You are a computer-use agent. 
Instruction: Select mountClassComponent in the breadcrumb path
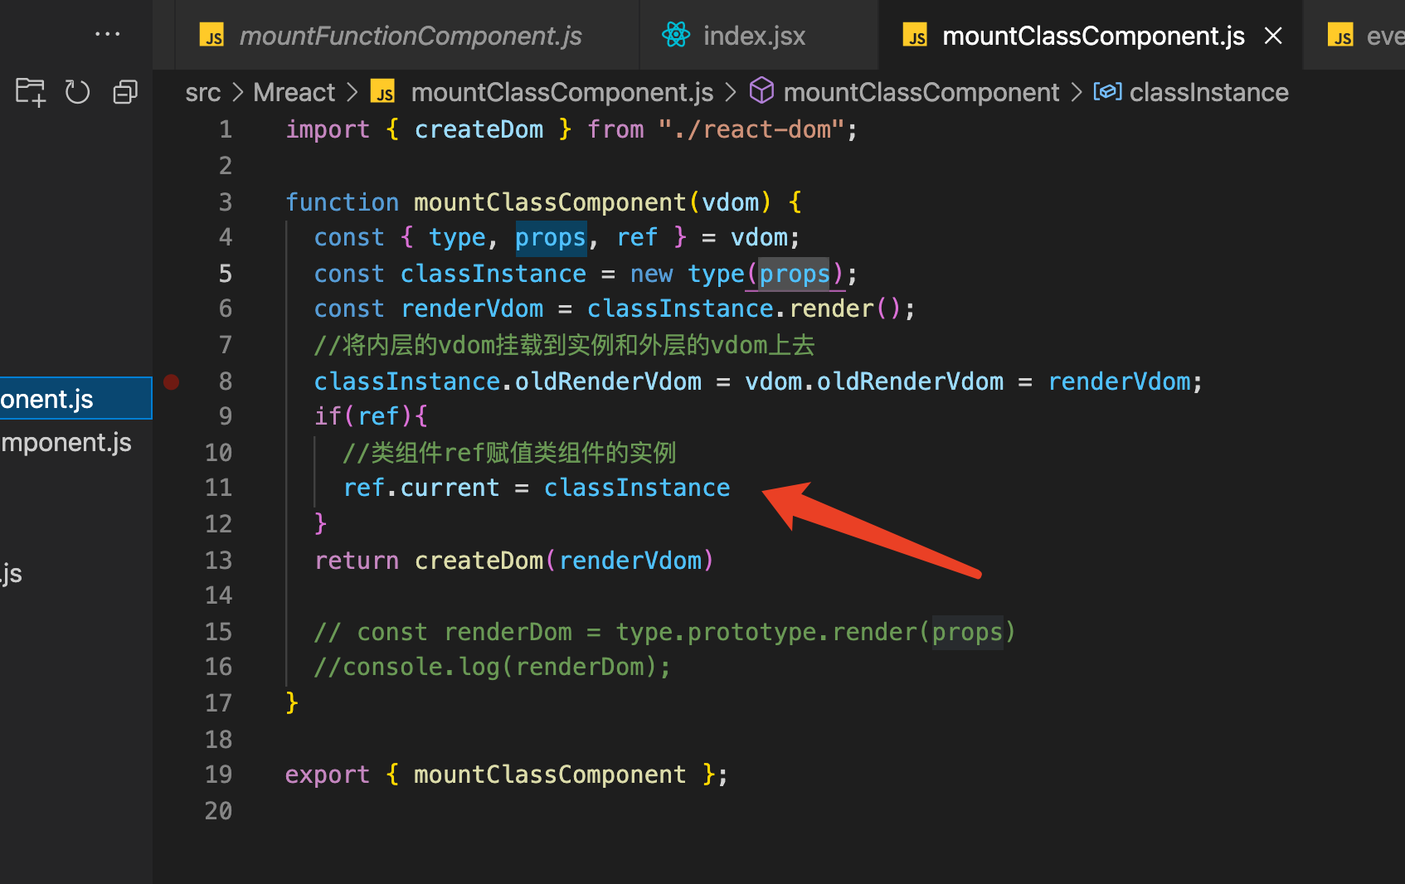click(x=921, y=91)
